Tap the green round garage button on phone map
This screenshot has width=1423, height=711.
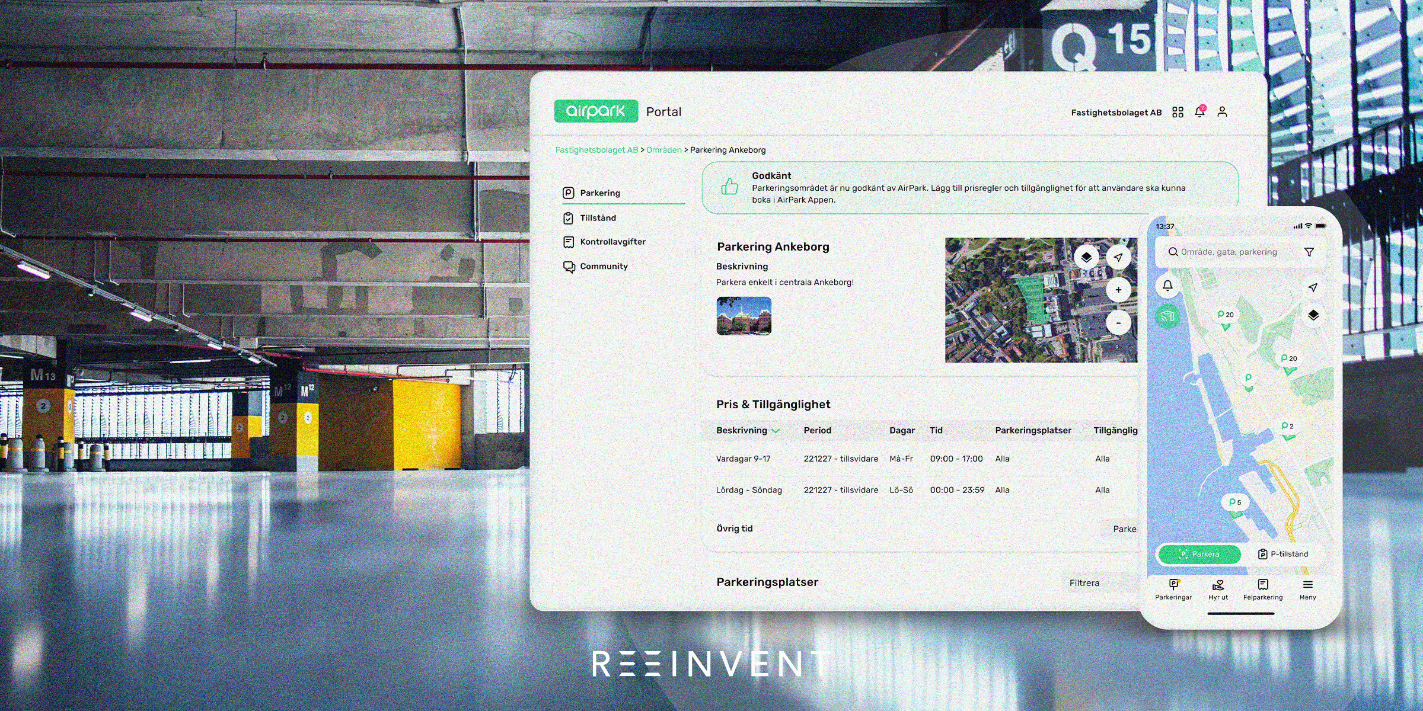click(x=1167, y=316)
